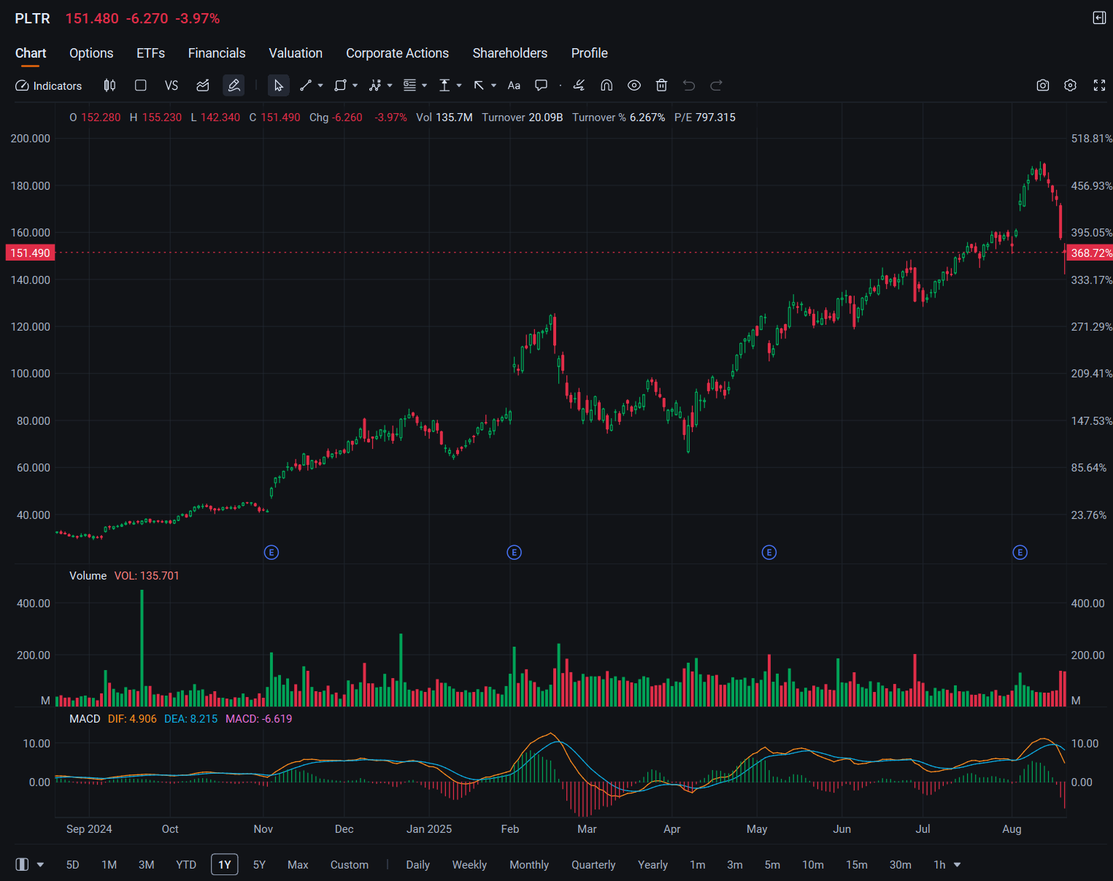Set the range to 3M
Screen dimensions: 1113x881
[x=147, y=865]
